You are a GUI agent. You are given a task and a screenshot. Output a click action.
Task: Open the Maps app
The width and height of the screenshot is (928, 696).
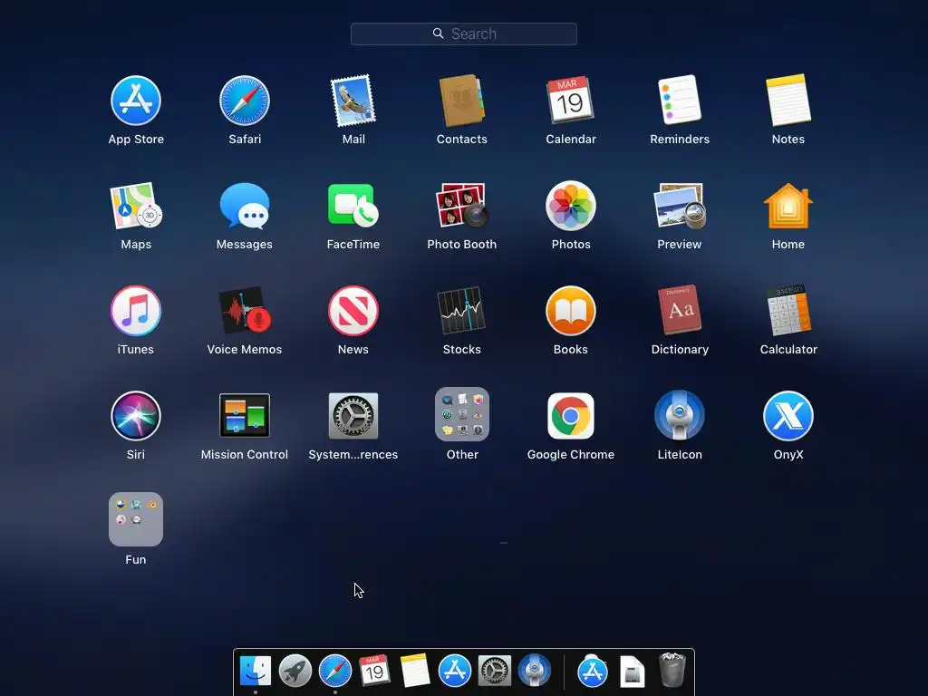pos(136,206)
